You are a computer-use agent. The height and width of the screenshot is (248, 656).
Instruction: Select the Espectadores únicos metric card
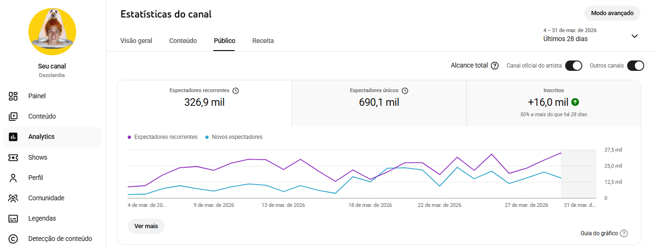point(379,103)
